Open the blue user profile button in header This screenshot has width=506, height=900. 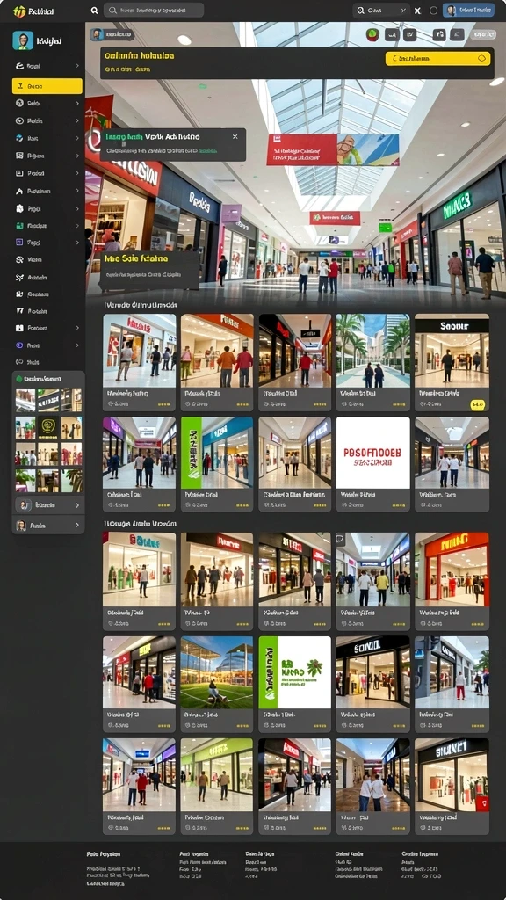(469, 11)
